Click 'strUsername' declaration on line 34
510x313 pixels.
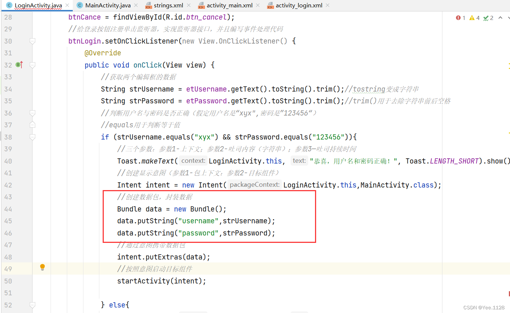152,89
